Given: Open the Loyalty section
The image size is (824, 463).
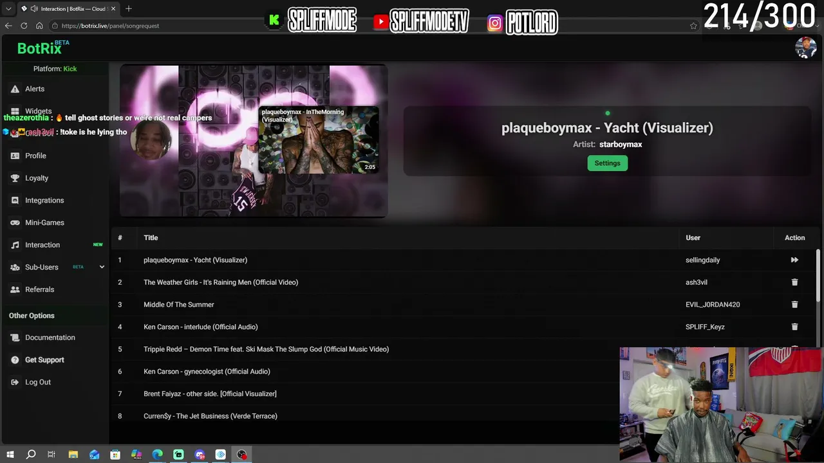Looking at the screenshot, I should coord(37,178).
